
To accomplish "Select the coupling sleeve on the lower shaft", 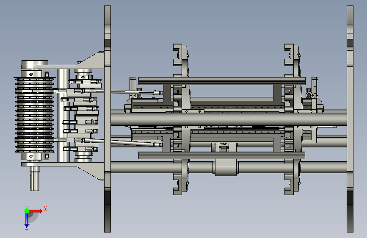I will 226,167.
